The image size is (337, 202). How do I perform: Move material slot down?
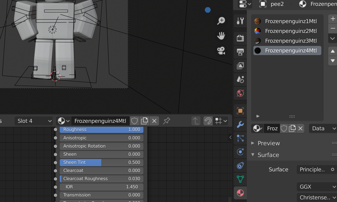(x=333, y=61)
